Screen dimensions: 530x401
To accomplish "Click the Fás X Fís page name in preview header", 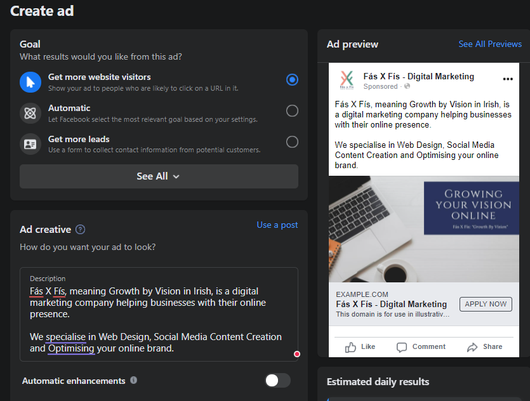I will (418, 76).
